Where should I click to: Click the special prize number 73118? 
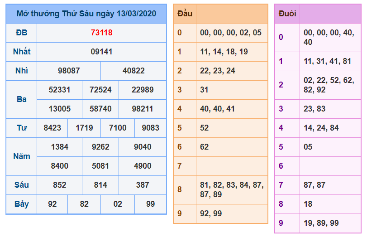[101, 33]
